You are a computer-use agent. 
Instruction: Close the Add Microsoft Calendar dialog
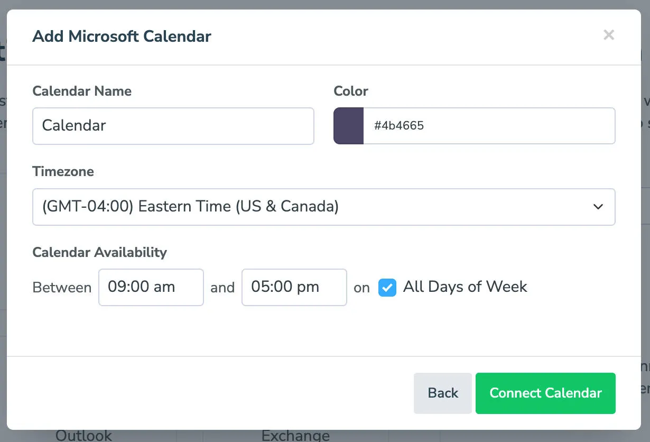(609, 35)
